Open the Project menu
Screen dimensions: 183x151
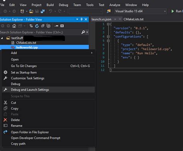click(x=37, y=5)
